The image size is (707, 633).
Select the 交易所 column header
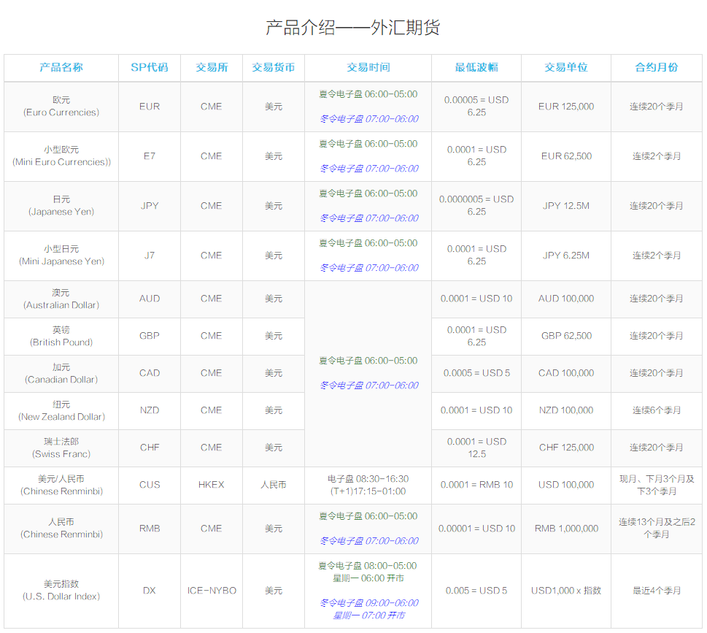click(x=212, y=67)
